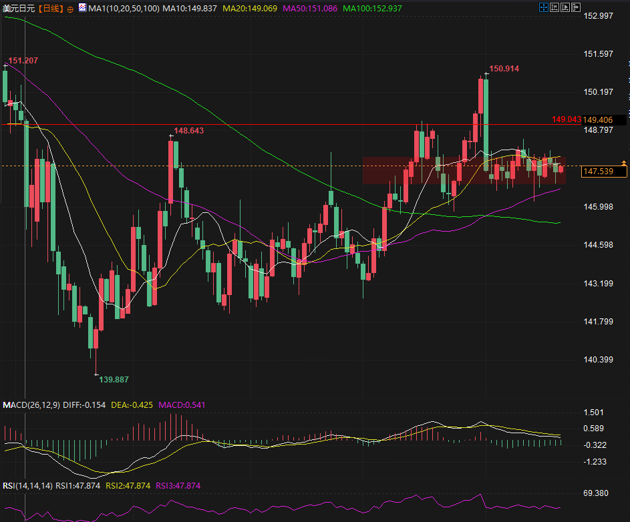Image resolution: width=630 pixels, height=522 pixels.
Task: Click the small orange arrow above 147.539
Action: (623, 163)
